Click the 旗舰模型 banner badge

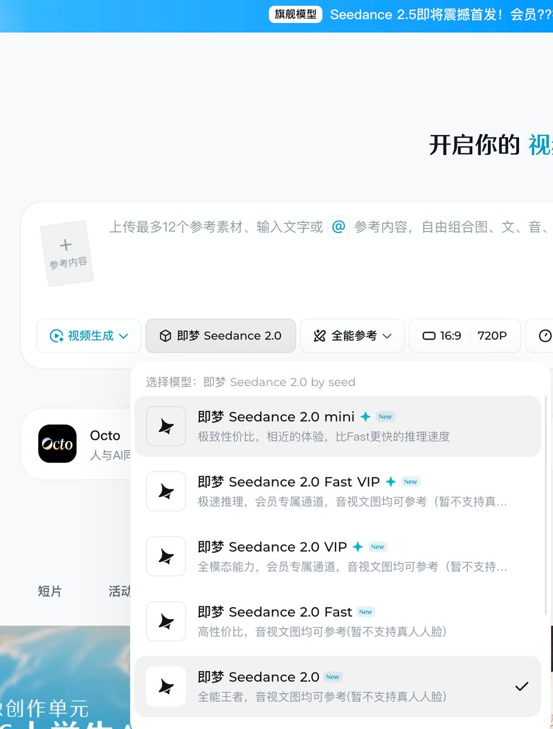[295, 14]
